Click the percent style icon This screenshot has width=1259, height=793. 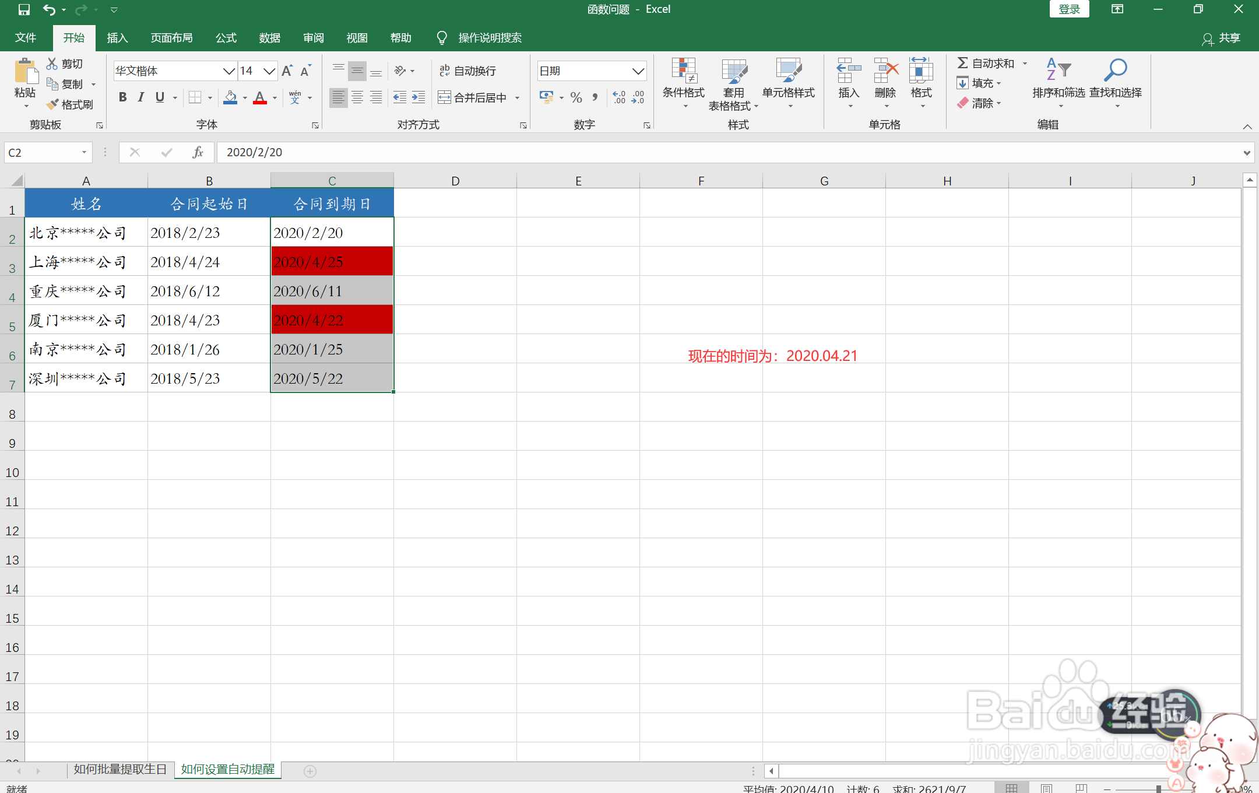[x=576, y=97]
